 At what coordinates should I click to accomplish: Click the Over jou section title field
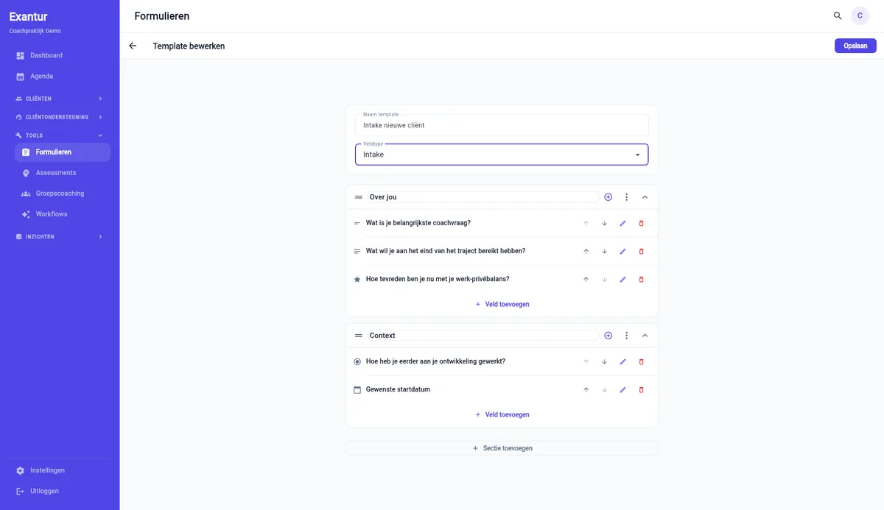[x=483, y=197]
